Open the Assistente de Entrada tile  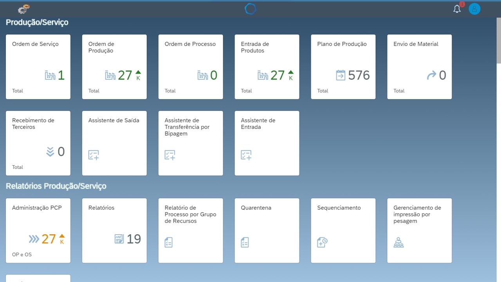(x=267, y=143)
